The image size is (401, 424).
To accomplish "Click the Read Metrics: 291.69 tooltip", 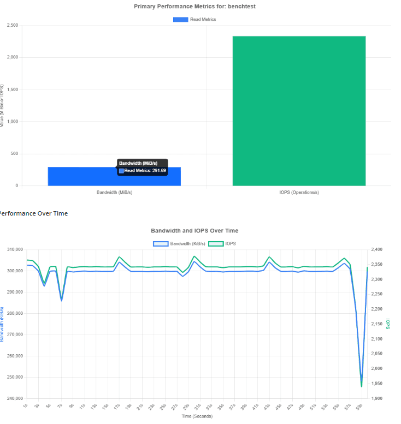I will click(142, 170).
